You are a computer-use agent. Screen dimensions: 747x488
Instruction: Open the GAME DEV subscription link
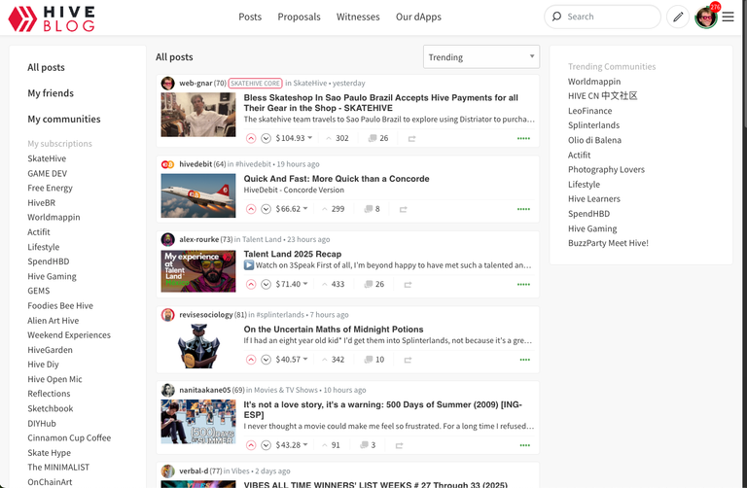click(47, 173)
